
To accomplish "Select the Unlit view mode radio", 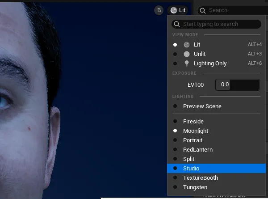I will [175, 54].
